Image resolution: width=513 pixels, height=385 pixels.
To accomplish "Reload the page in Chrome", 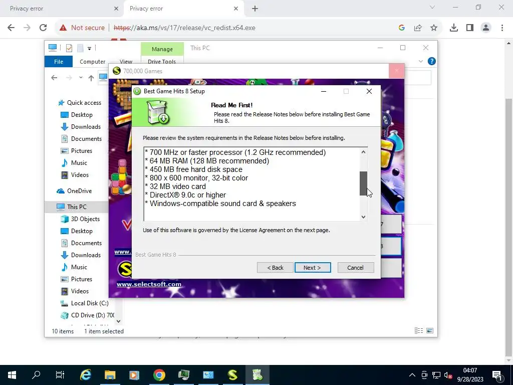I will click(x=43, y=28).
